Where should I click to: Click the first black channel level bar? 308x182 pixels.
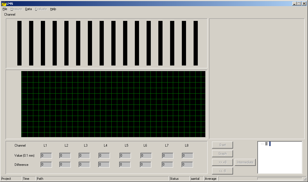pyautogui.click(x=19, y=43)
